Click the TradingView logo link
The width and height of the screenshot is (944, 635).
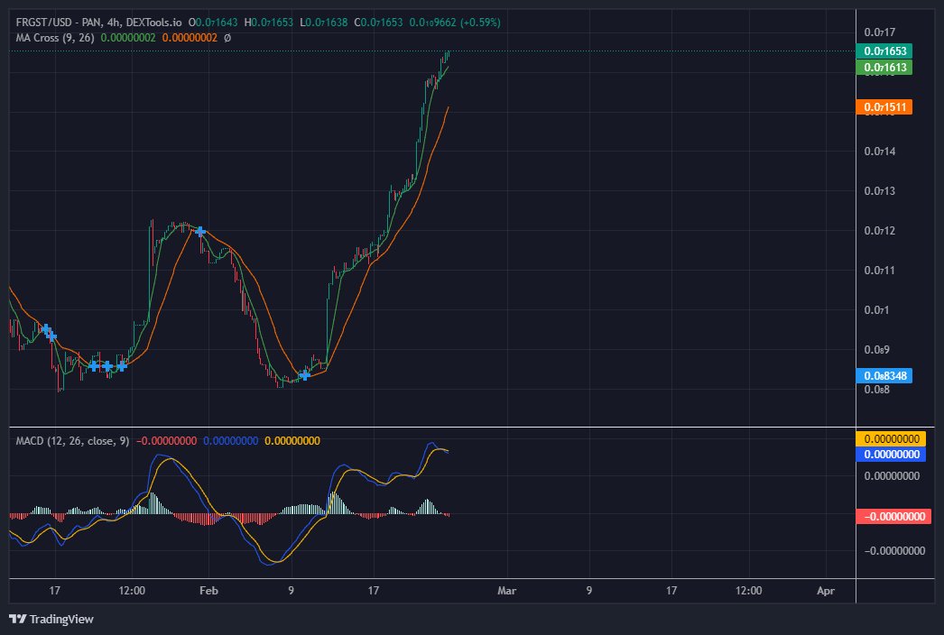tap(51, 619)
